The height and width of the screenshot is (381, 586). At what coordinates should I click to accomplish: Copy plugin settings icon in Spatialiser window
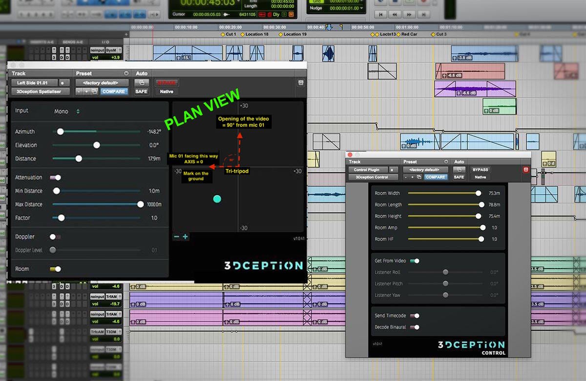click(x=95, y=92)
